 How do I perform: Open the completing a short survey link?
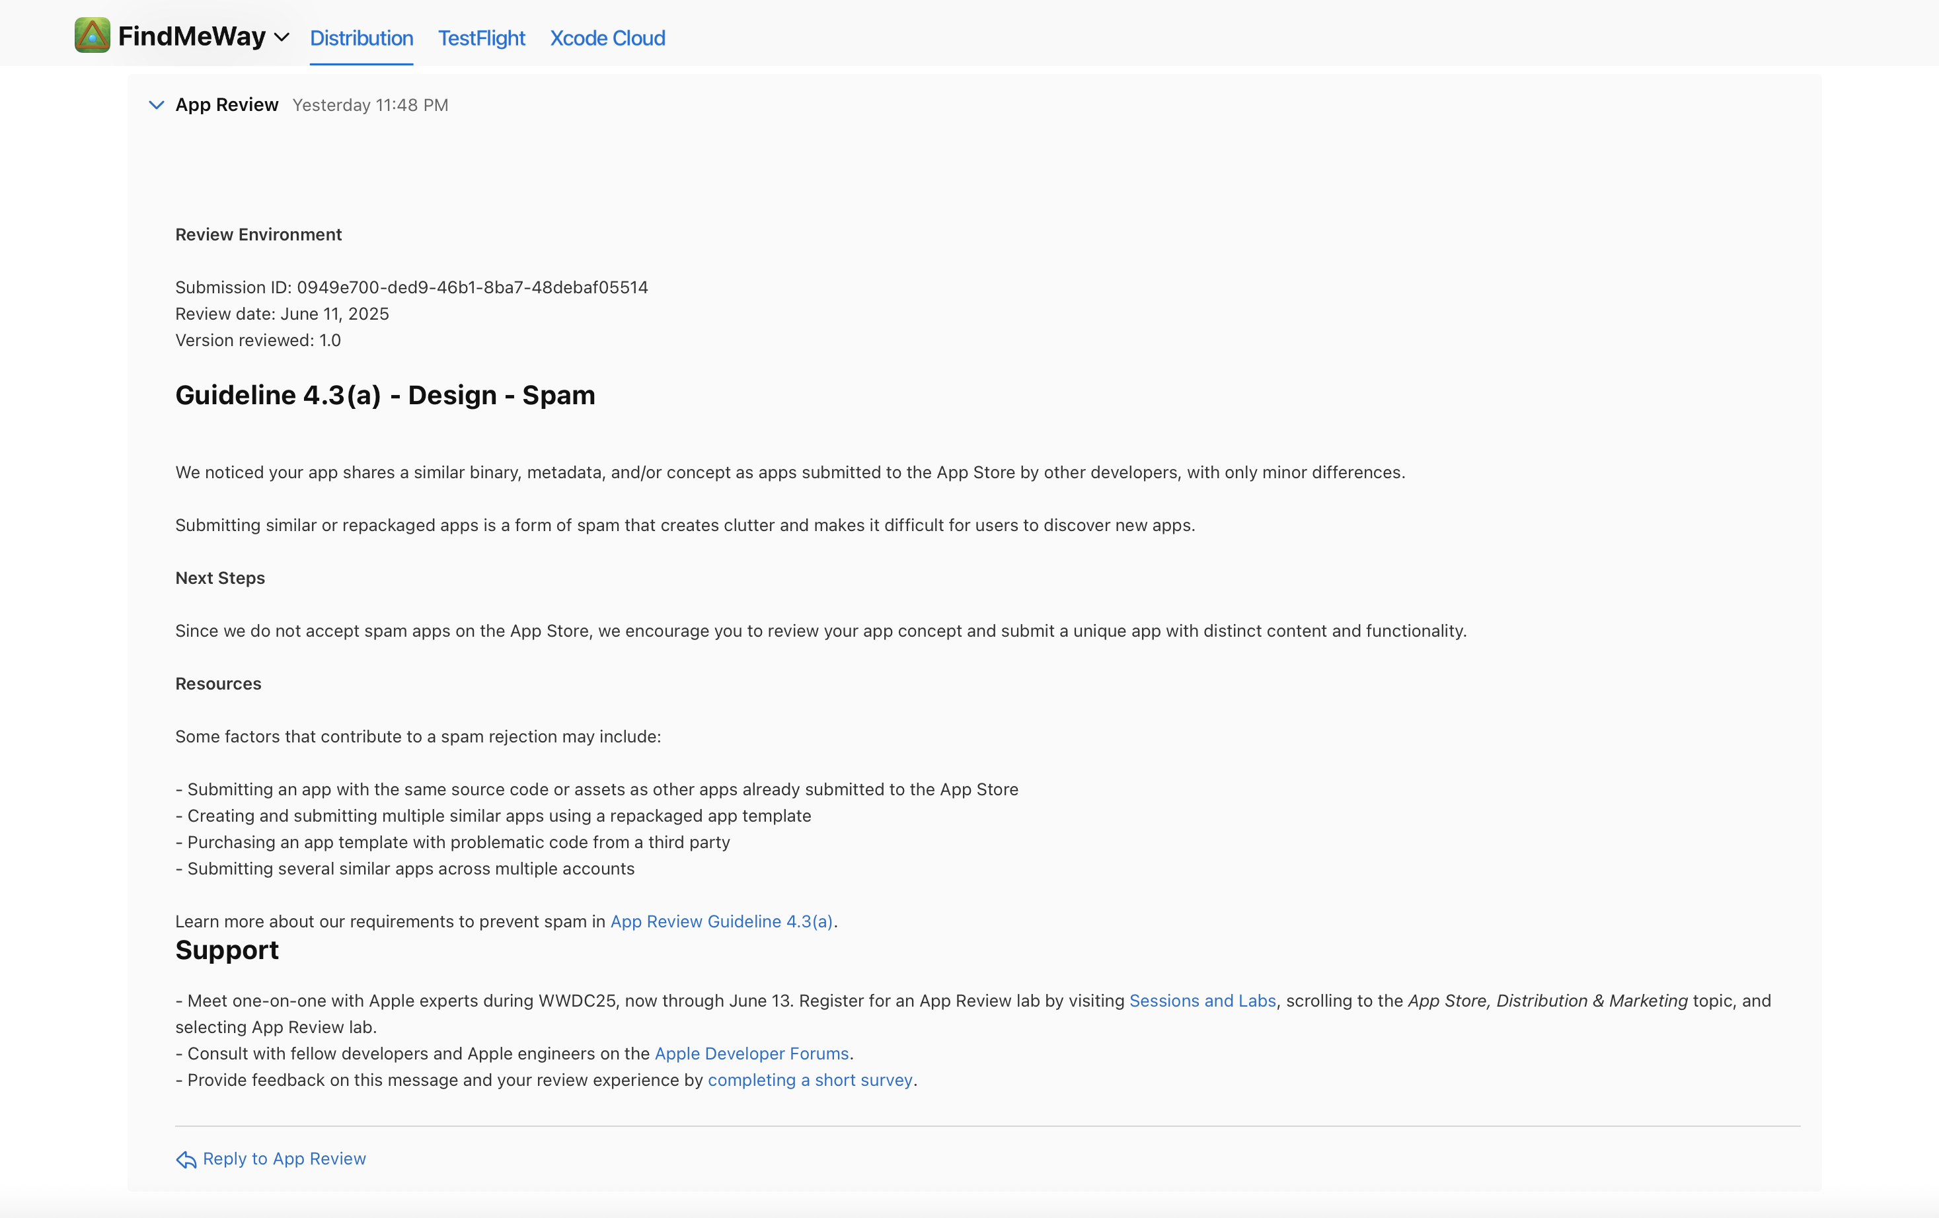810,1081
